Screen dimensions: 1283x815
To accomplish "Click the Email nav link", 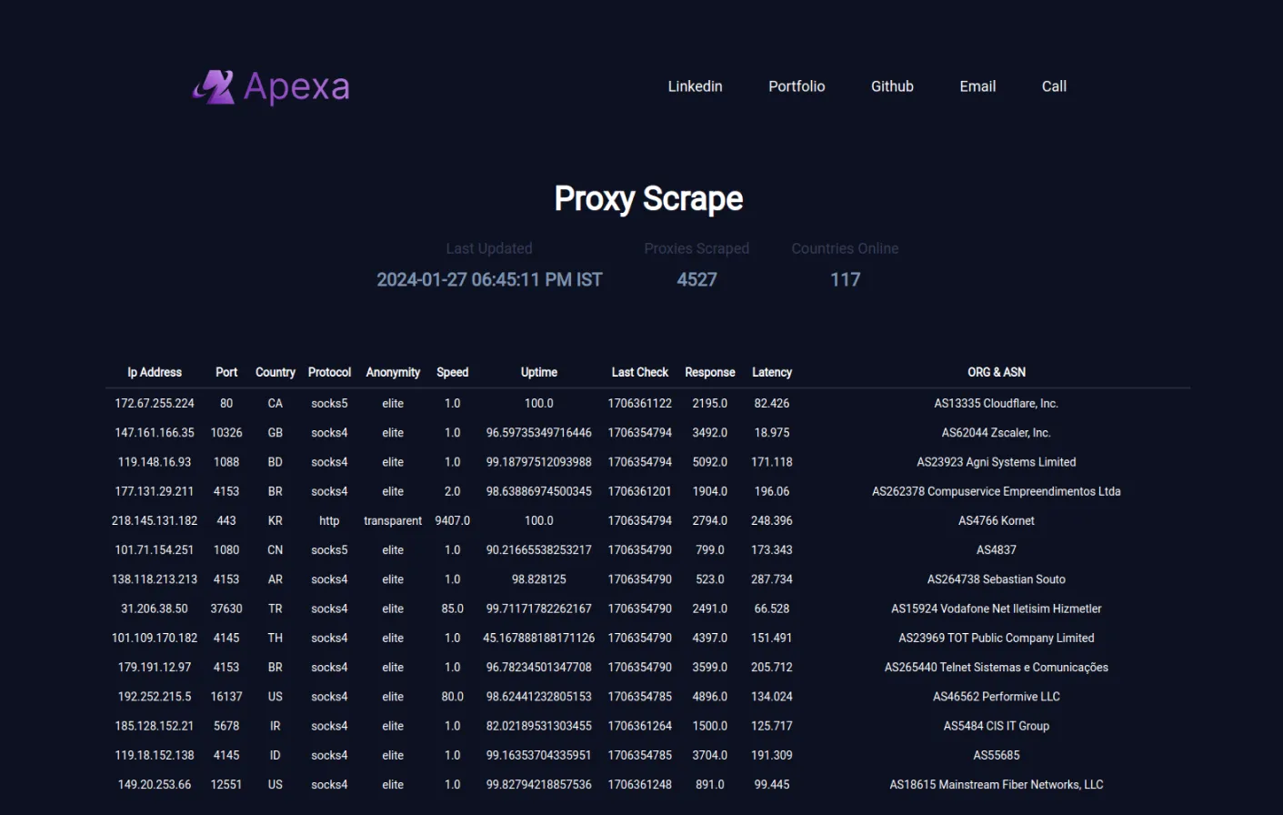I will click(977, 86).
